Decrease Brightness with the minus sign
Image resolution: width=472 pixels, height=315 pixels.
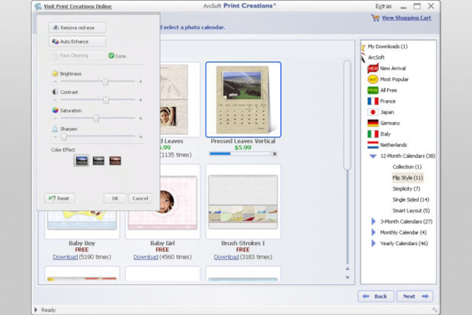pos(55,81)
